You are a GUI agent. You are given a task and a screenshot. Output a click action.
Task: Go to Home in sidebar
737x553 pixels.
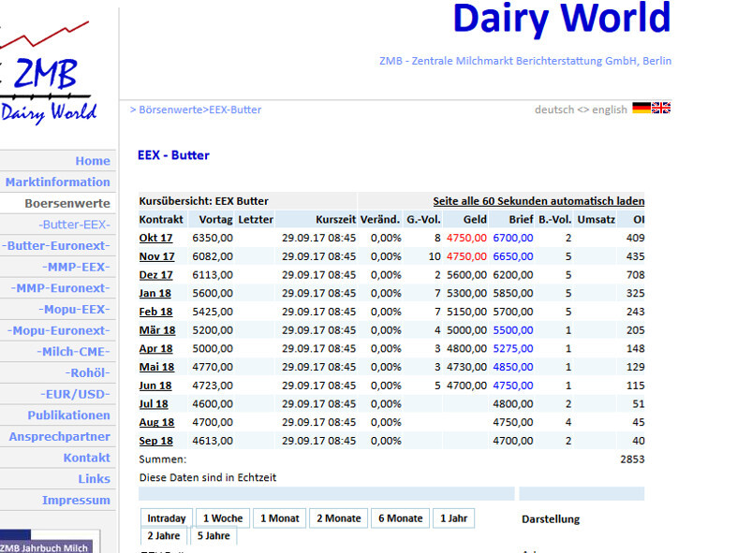coord(93,161)
